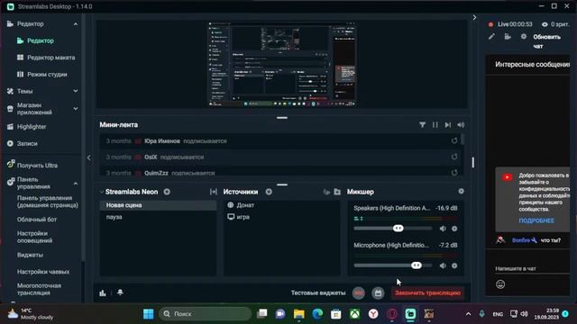Collapse the right chat panel arrow
Screen dimensions: 577x324
coord(474,17)
